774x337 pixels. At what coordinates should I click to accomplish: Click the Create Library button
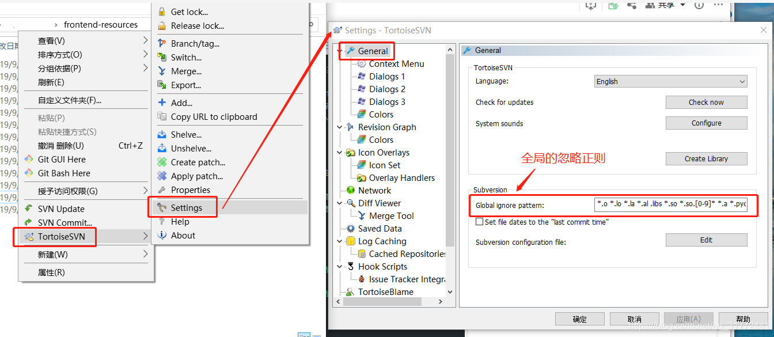tap(706, 159)
